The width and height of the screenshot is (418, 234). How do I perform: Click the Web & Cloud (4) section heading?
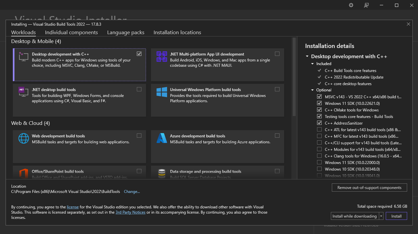point(31,123)
